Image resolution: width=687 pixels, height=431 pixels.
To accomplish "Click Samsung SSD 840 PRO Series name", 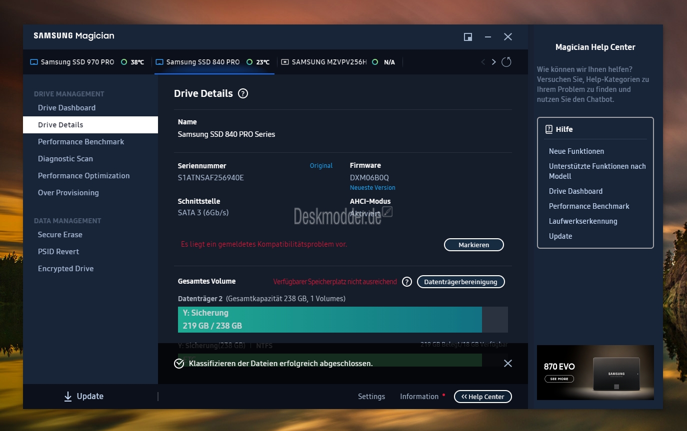I will coord(226,134).
